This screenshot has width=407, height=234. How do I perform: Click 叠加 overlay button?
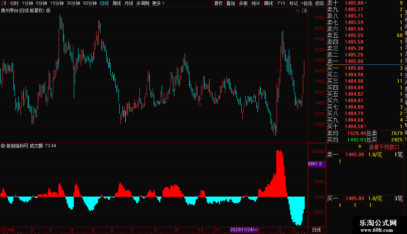point(231,3)
